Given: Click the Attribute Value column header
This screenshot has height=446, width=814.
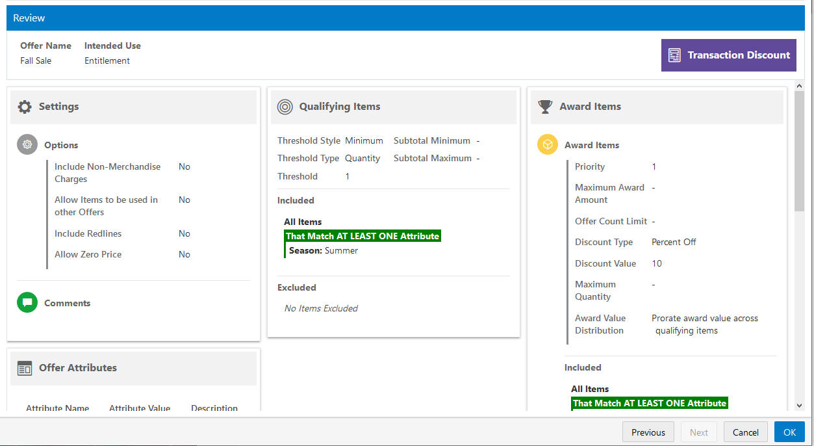Looking at the screenshot, I should coord(140,408).
